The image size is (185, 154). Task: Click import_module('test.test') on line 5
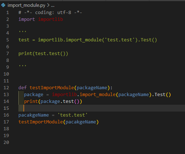click(102, 40)
